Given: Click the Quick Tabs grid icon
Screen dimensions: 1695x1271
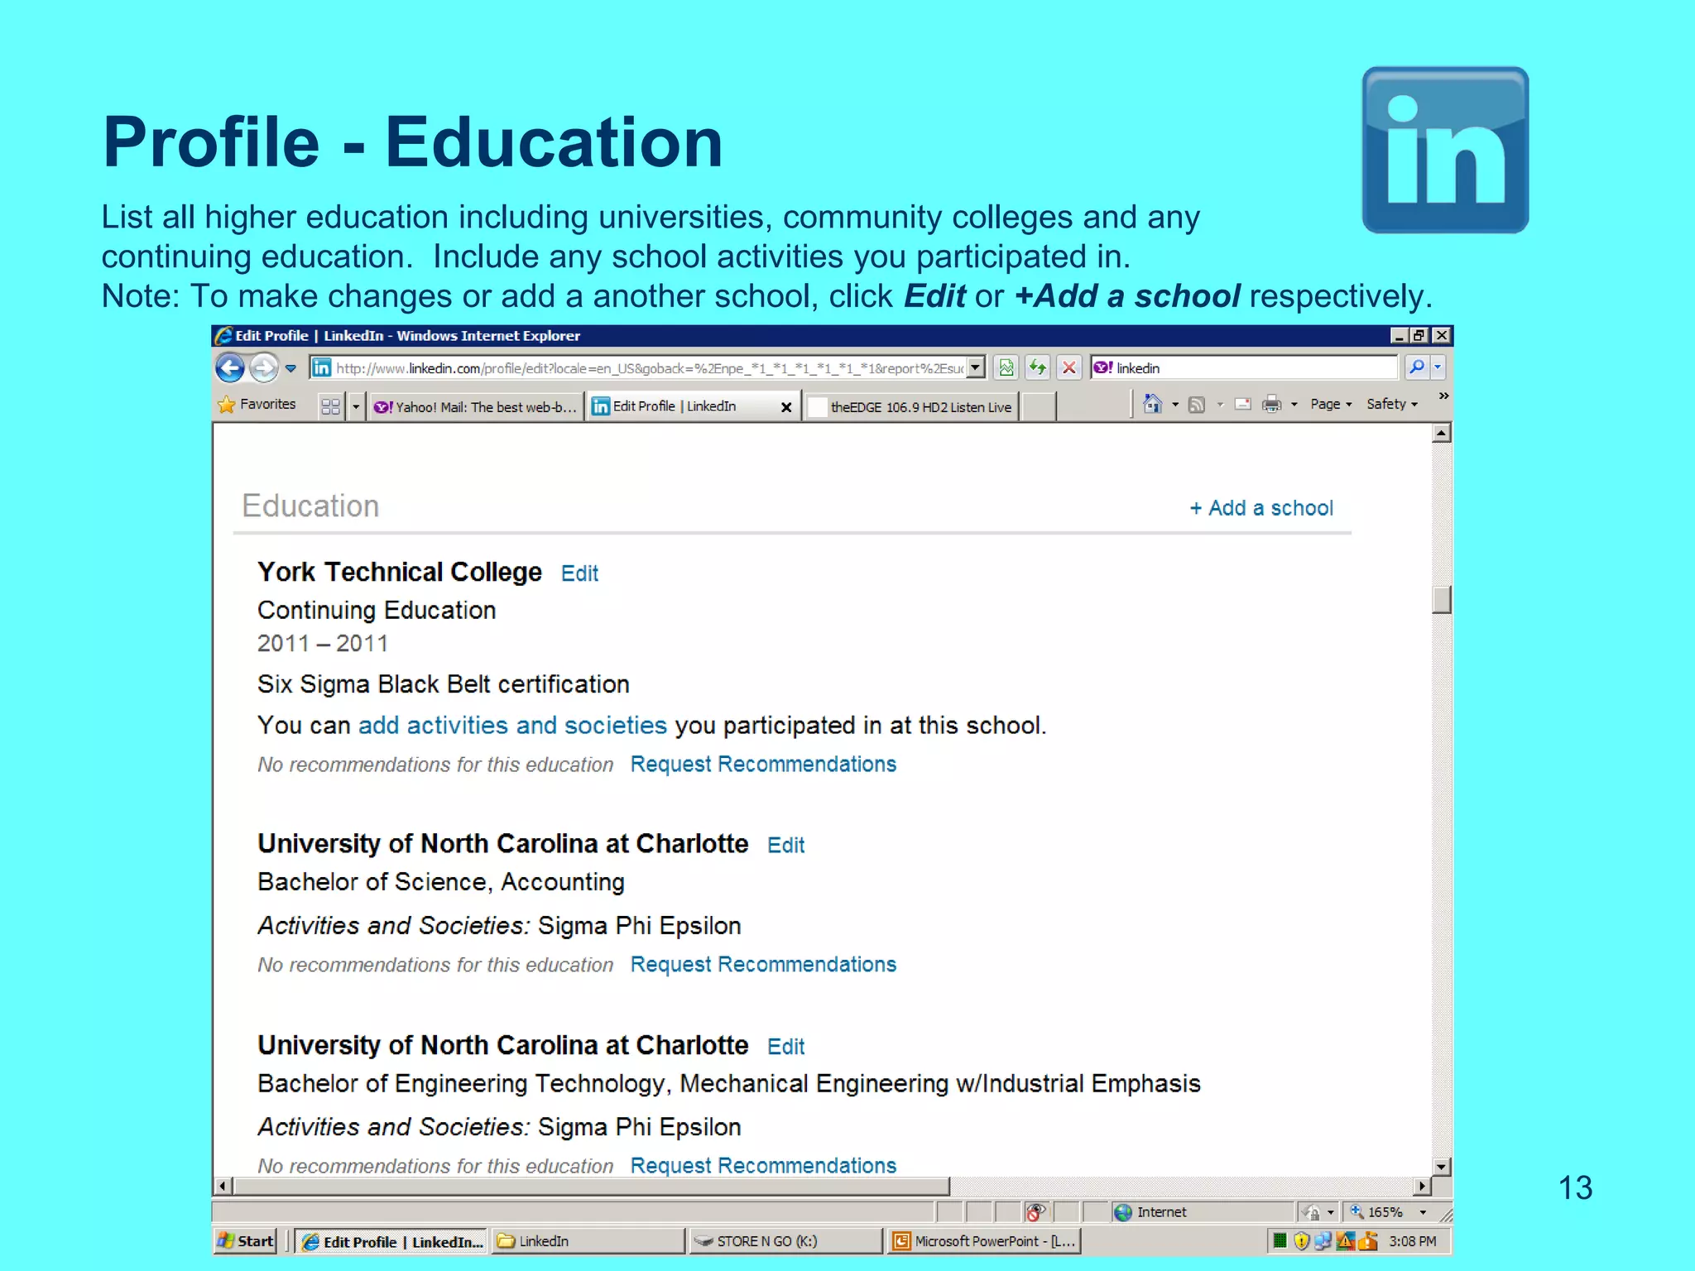Looking at the screenshot, I should pyautogui.click(x=330, y=406).
